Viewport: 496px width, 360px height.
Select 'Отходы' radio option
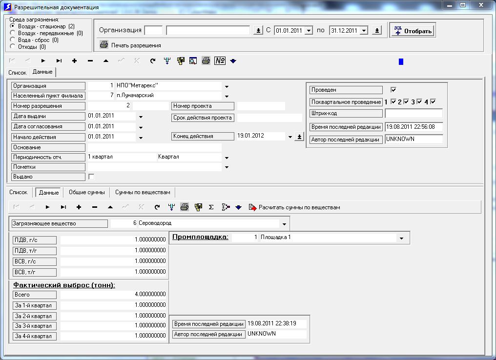13,46
